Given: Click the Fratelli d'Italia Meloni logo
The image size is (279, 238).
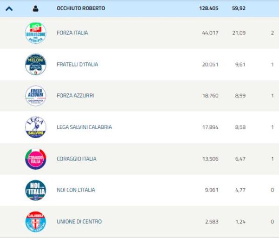Looking at the screenshot, I should point(35,65).
